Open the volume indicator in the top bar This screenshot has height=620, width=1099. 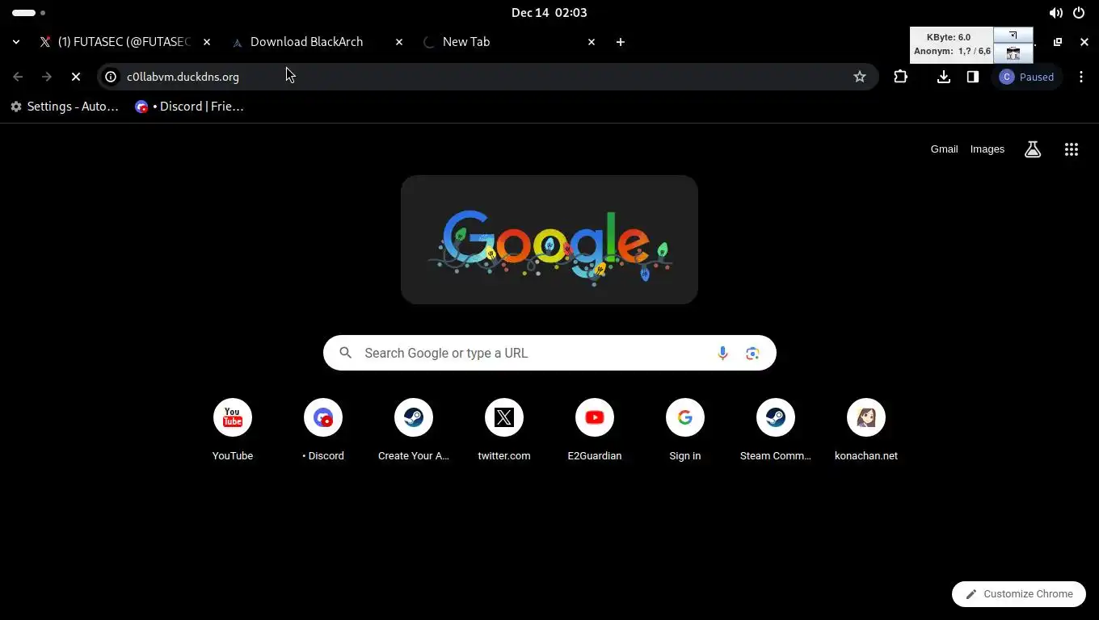click(1055, 13)
